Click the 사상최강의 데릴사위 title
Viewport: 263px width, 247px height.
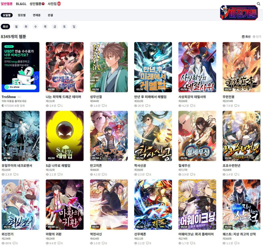(x=192, y=97)
